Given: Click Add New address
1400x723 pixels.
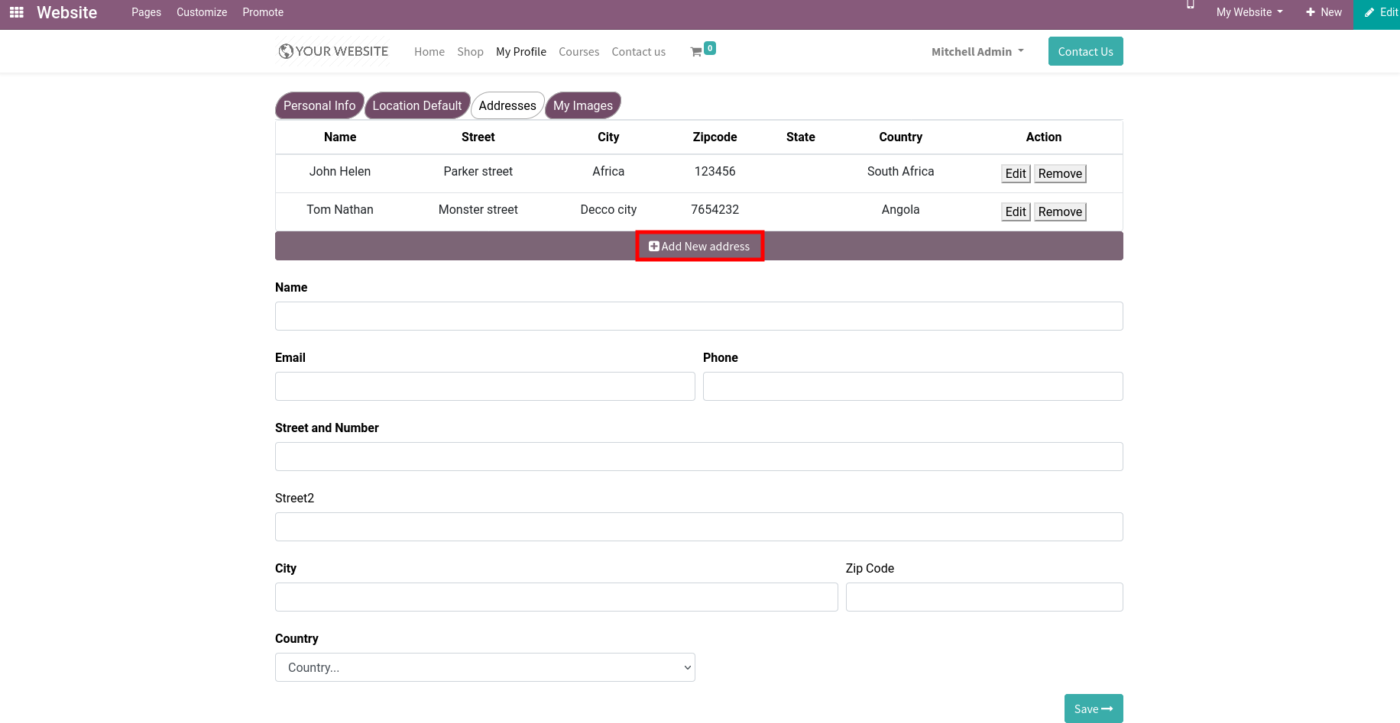Looking at the screenshot, I should tap(699, 246).
